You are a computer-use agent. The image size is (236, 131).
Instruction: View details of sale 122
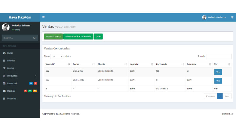(218, 72)
